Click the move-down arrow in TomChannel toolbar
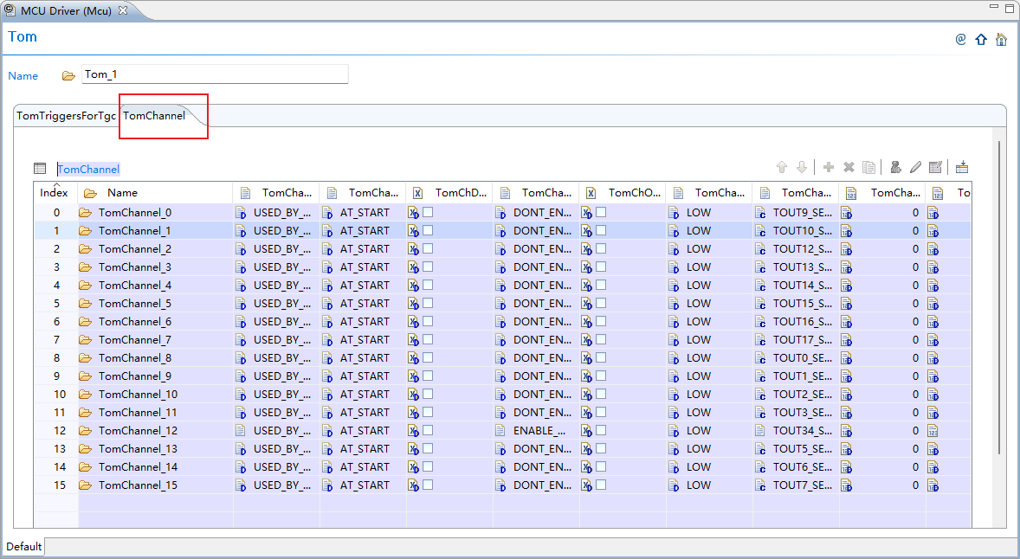Viewport: 1020px width, 559px height. pos(802,168)
